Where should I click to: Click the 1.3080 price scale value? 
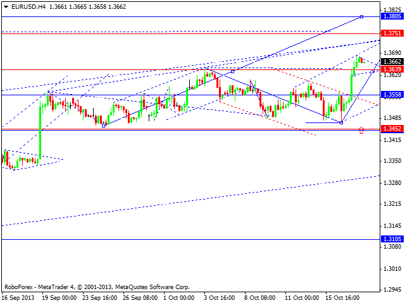(392, 247)
